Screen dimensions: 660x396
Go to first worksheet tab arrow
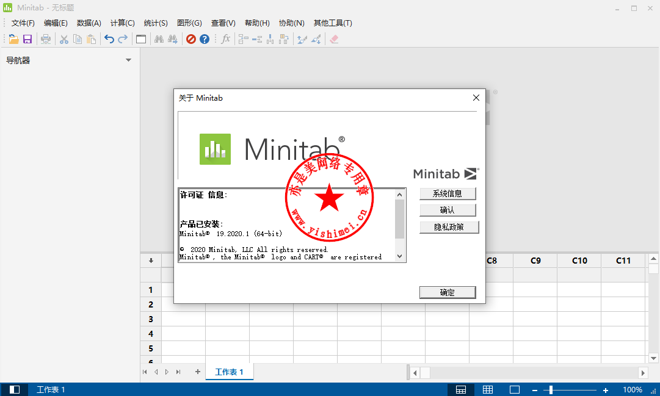pyautogui.click(x=145, y=372)
